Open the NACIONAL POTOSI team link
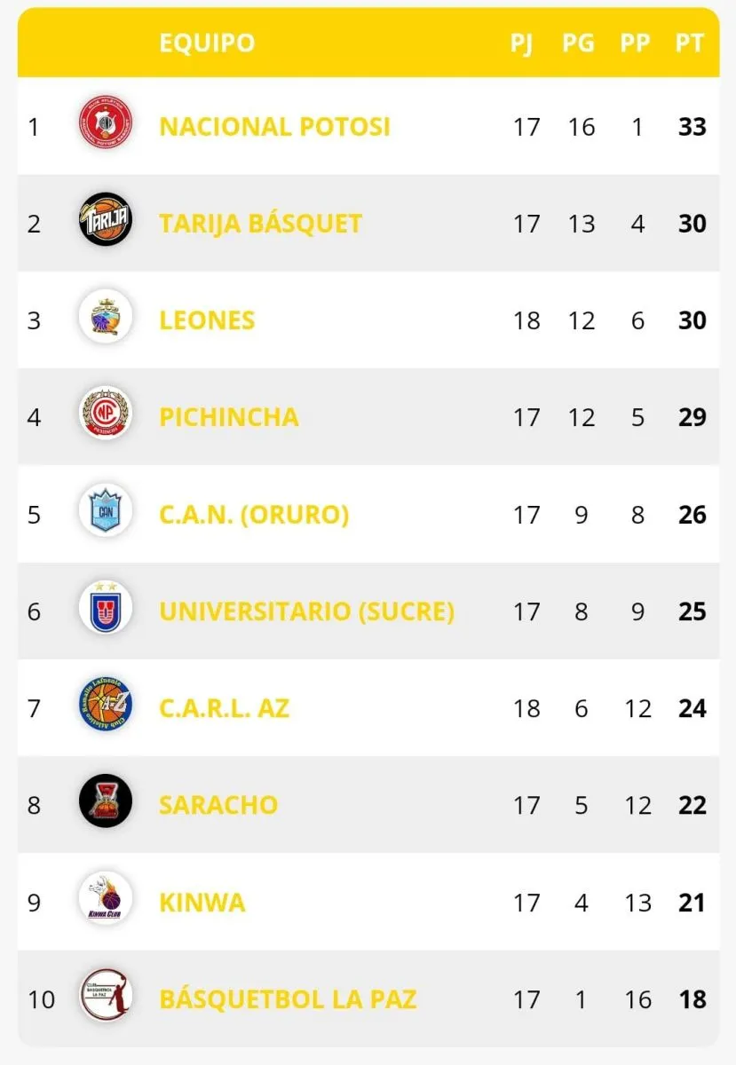This screenshot has height=1065, width=736. coord(274,127)
